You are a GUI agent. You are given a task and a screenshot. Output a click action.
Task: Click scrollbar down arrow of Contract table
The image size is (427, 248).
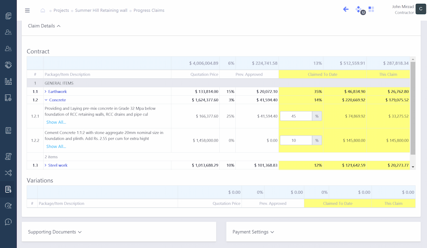pos(413,167)
